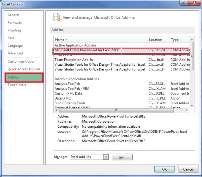
Task: Click the Help question mark button
Action: tap(184, 3)
